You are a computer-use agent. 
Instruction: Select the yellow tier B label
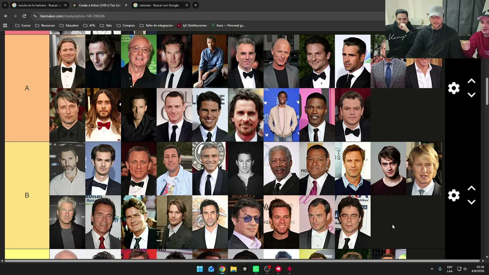click(x=27, y=195)
